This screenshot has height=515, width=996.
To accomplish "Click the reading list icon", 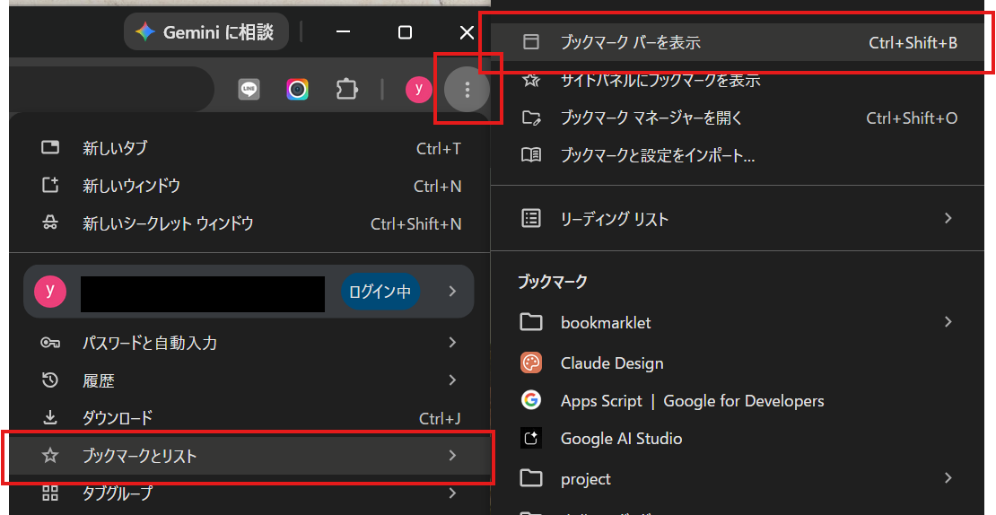I will pos(530,218).
